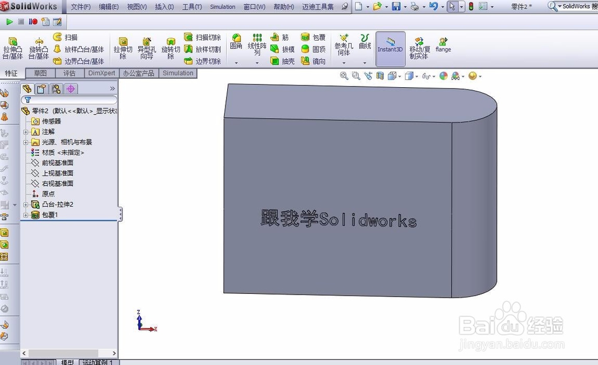Choose the 边界凸台/基体 boundary boss tool
This screenshot has width=598, height=365.
(x=78, y=61)
